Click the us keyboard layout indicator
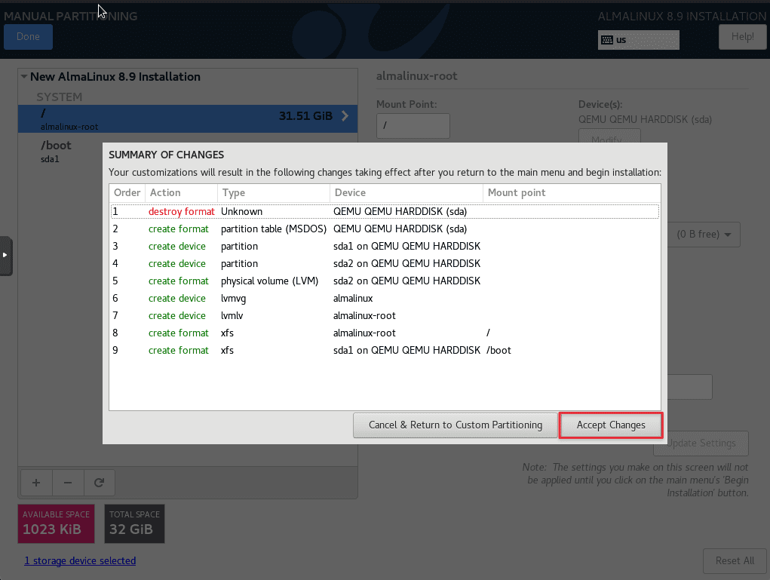 (x=638, y=40)
